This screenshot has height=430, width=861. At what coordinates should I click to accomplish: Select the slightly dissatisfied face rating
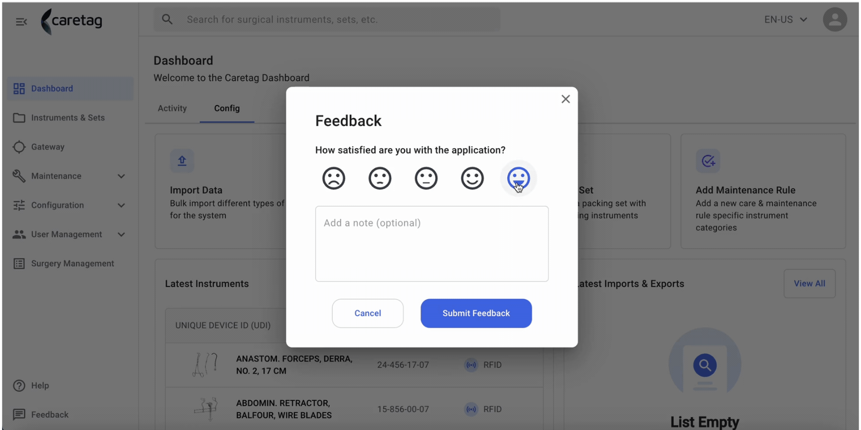[x=380, y=178]
